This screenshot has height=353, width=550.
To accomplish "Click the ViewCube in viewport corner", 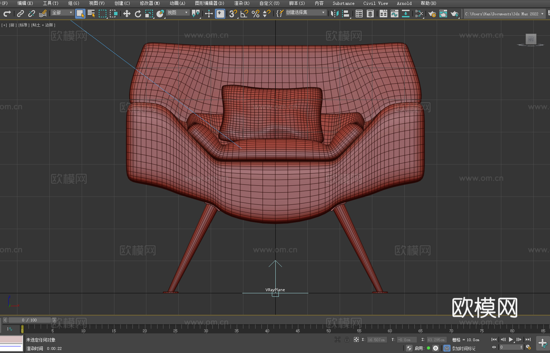I will [x=531, y=39].
